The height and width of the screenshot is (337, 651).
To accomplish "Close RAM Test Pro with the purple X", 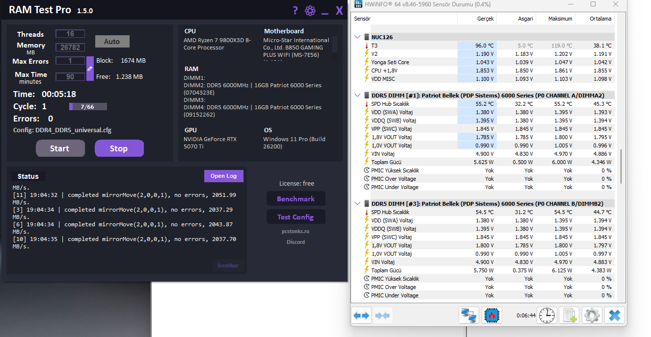I will click(x=339, y=10).
